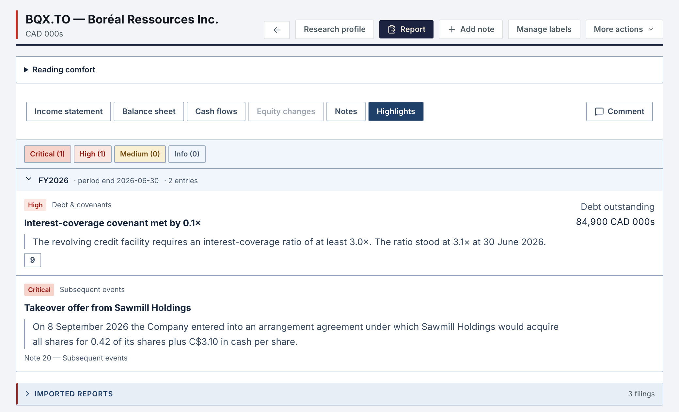Toggle the Medium (0) filter

[x=140, y=154]
